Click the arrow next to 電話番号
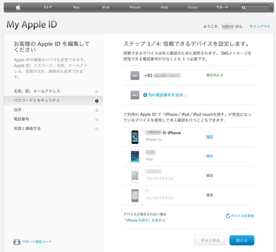 point(97,120)
